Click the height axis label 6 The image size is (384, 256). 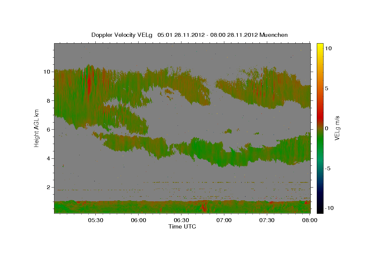click(x=48, y=129)
